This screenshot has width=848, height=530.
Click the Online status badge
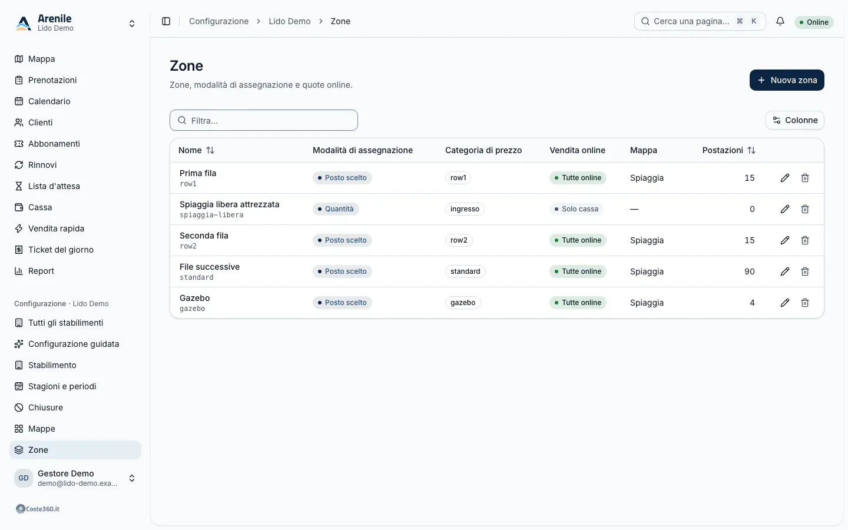click(x=814, y=22)
